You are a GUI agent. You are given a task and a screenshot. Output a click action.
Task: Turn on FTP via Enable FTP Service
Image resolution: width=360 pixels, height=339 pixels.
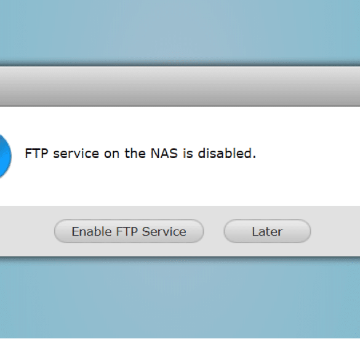(x=129, y=231)
